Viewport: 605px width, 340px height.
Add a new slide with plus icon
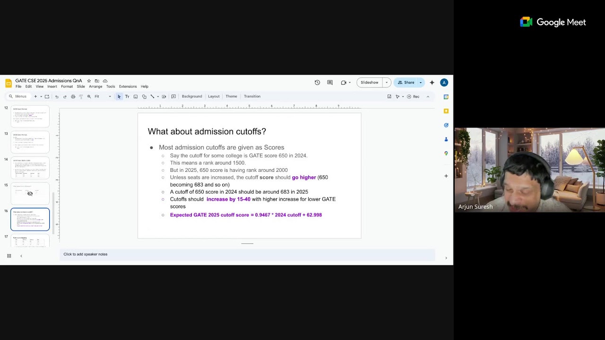pyautogui.click(x=35, y=96)
